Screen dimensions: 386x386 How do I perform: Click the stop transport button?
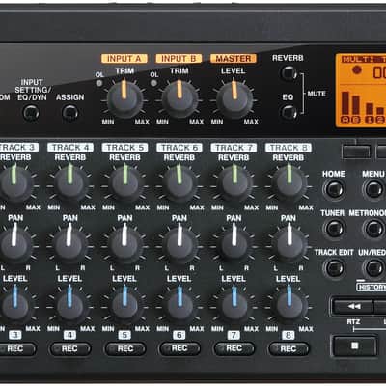coord(355,345)
